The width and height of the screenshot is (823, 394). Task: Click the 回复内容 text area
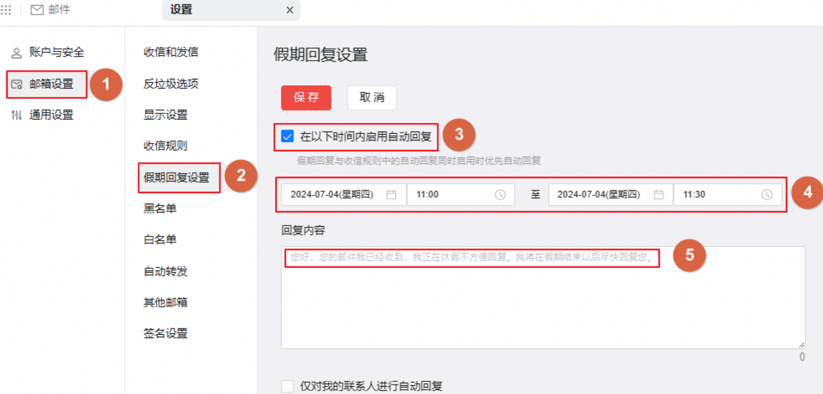[543, 303]
